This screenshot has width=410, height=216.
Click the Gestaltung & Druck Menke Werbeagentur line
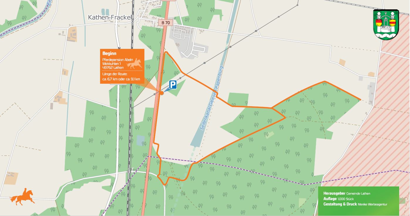click(x=355, y=204)
